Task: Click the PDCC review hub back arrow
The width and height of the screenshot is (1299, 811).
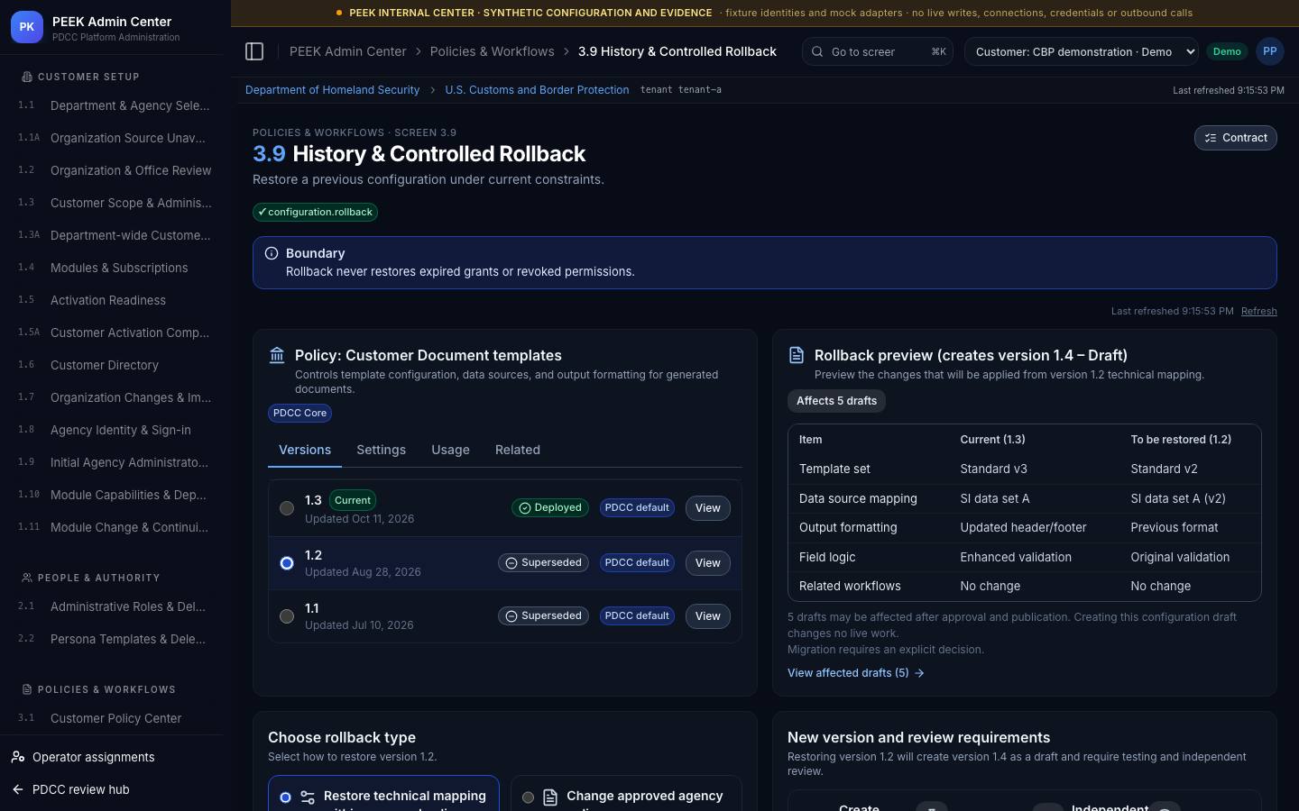Action: tap(18, 789)
